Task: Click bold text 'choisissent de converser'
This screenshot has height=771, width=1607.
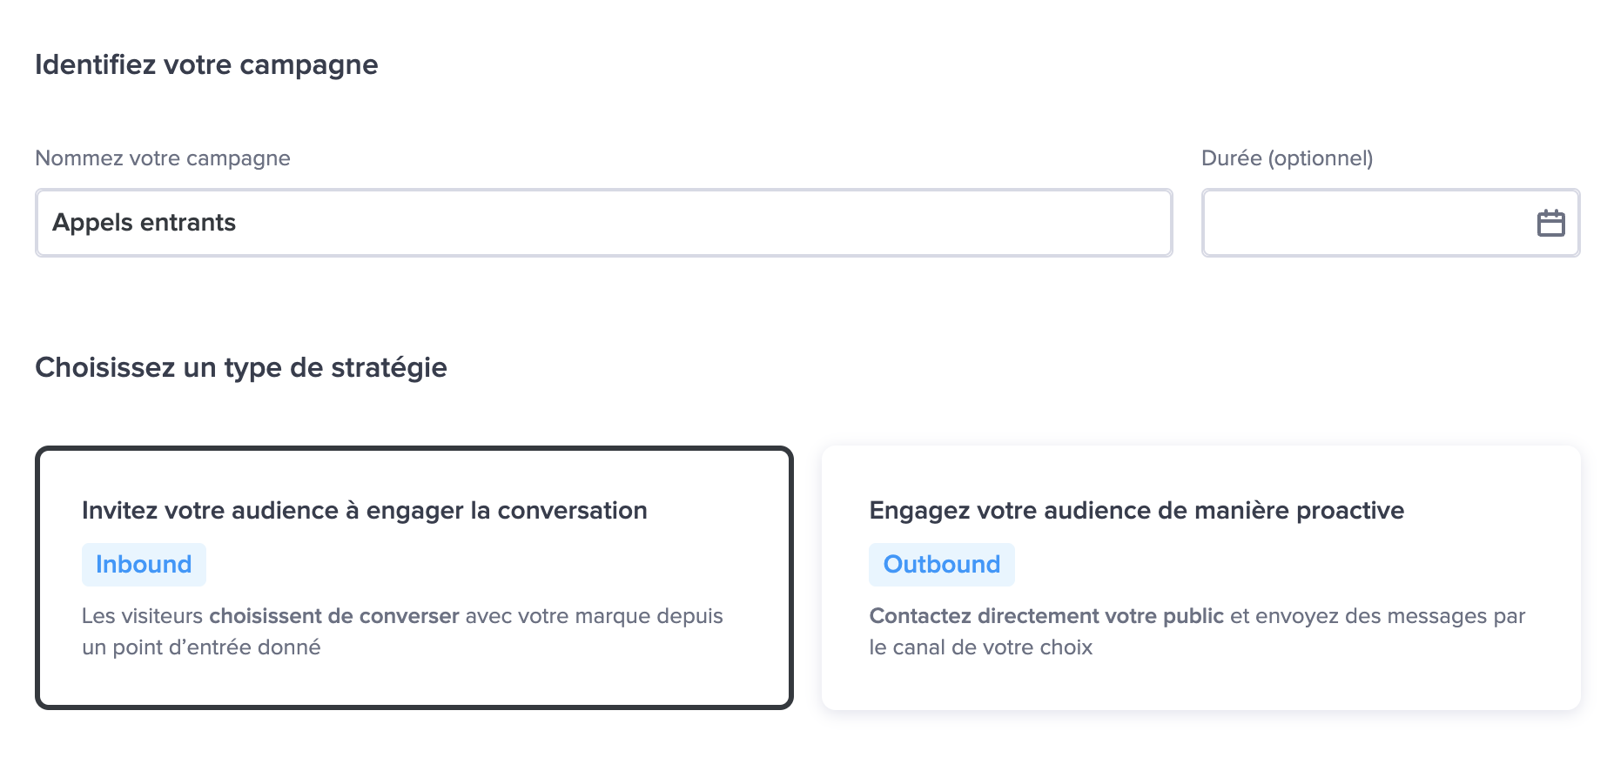Action: coord(333,616)
